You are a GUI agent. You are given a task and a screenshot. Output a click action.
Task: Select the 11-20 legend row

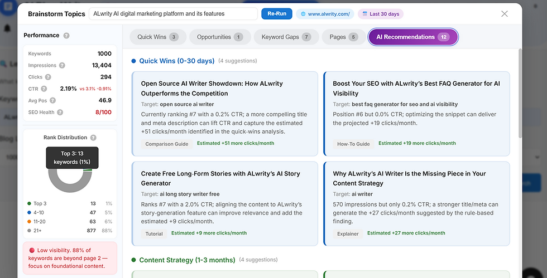70,222
